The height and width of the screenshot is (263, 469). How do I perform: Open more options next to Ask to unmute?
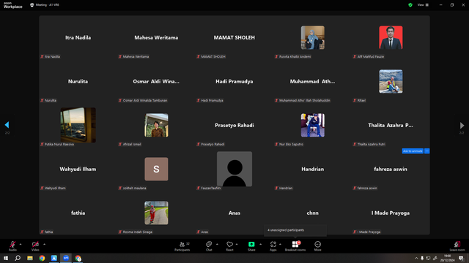pos(426,151)
